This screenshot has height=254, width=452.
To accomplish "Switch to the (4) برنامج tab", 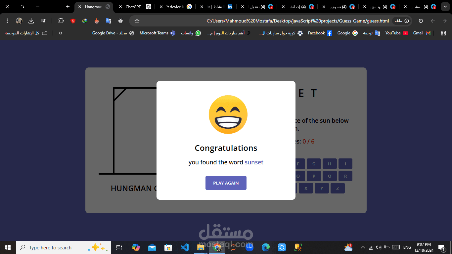I will pos(380,7).
